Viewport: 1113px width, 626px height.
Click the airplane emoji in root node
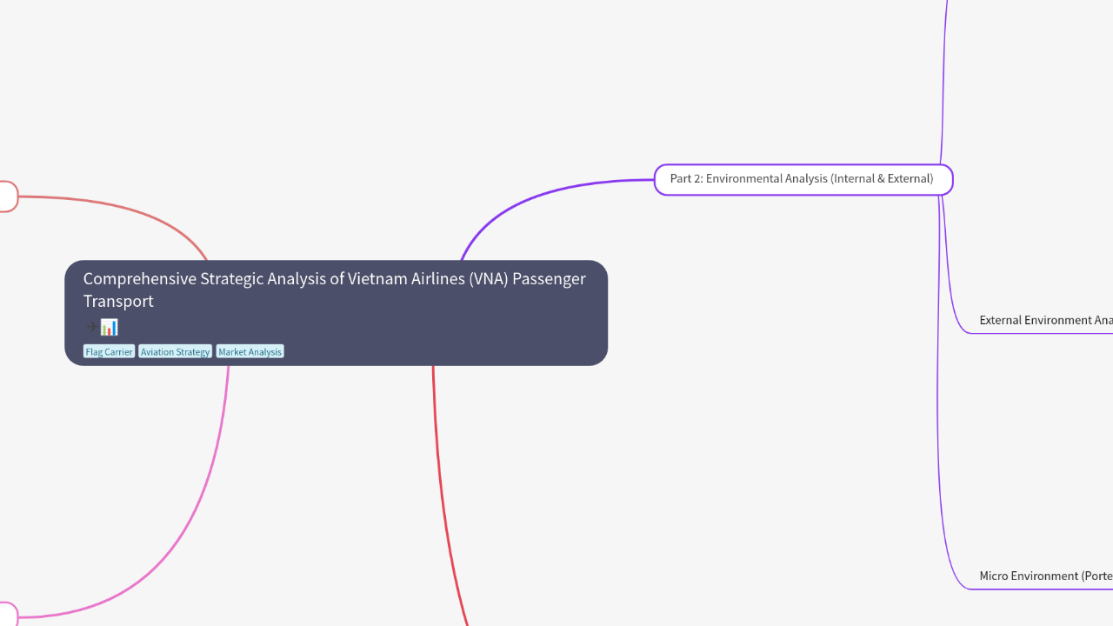(91, 328)
